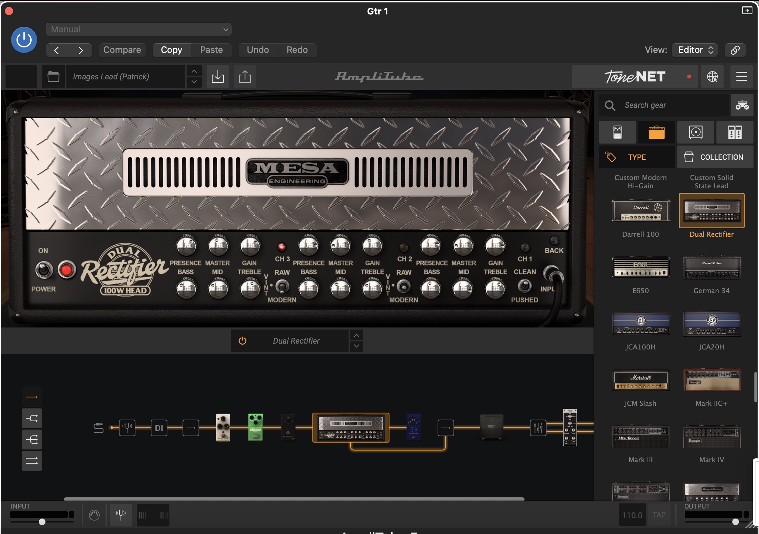Open the Manual preset dropdown
759x534 pixels.
(139, 30)
